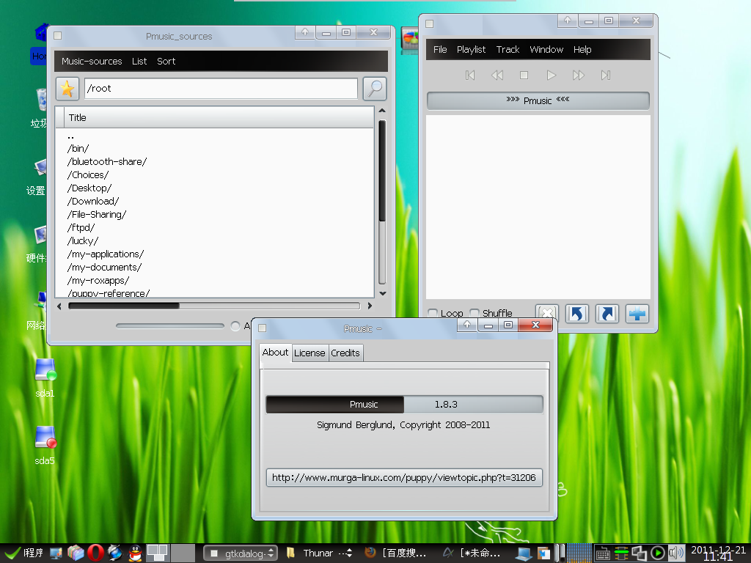Click the virtual desktop pager in taskbar
751x563 pixels.
click(x=170, y=553)
